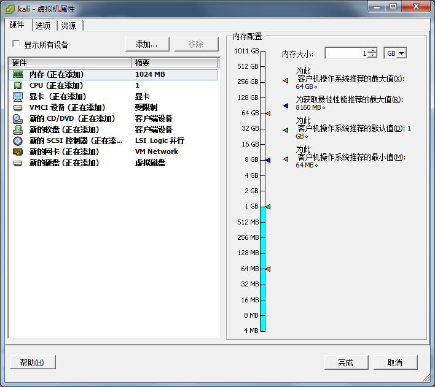
Task: Switch to the 资源 tab
Action: coord(69,26)
